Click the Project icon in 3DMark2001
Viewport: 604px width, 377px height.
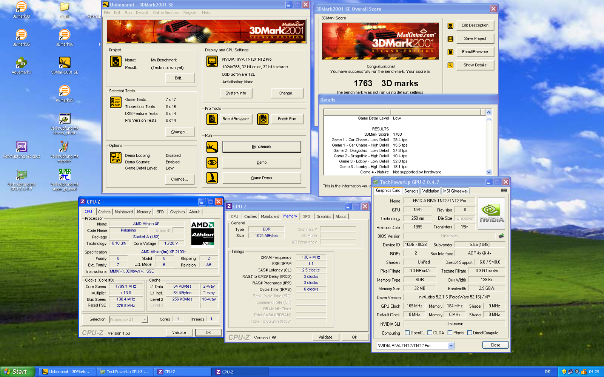pos(116,61)
